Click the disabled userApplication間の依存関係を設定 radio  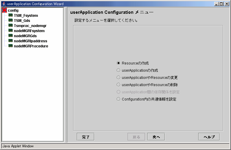[x=118, y=92]
